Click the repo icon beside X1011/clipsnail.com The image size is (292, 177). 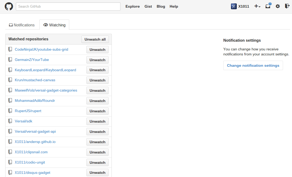(10, 152)
